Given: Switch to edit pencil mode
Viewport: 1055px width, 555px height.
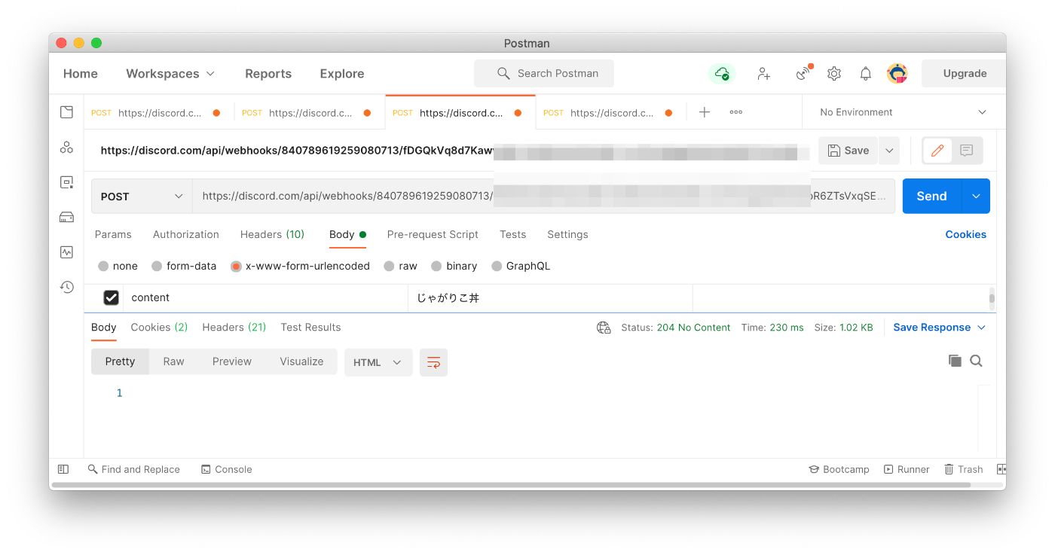Looking at the screenshot, I should click(937, 151).
